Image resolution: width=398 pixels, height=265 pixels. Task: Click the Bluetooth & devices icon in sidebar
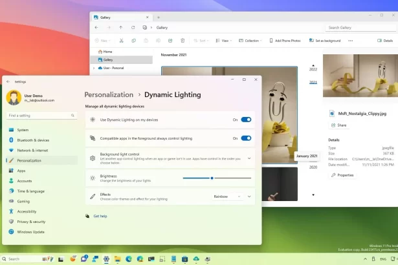point(10,140)
